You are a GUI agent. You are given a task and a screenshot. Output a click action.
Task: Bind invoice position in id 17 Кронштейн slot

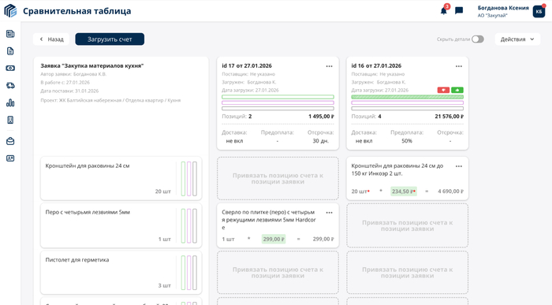pos(278,178)
